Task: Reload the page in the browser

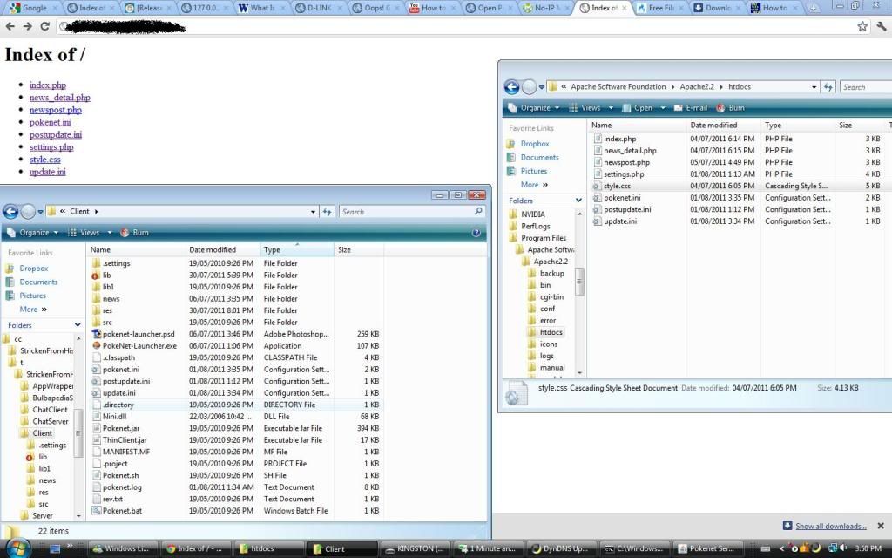Action: (44, 26)
